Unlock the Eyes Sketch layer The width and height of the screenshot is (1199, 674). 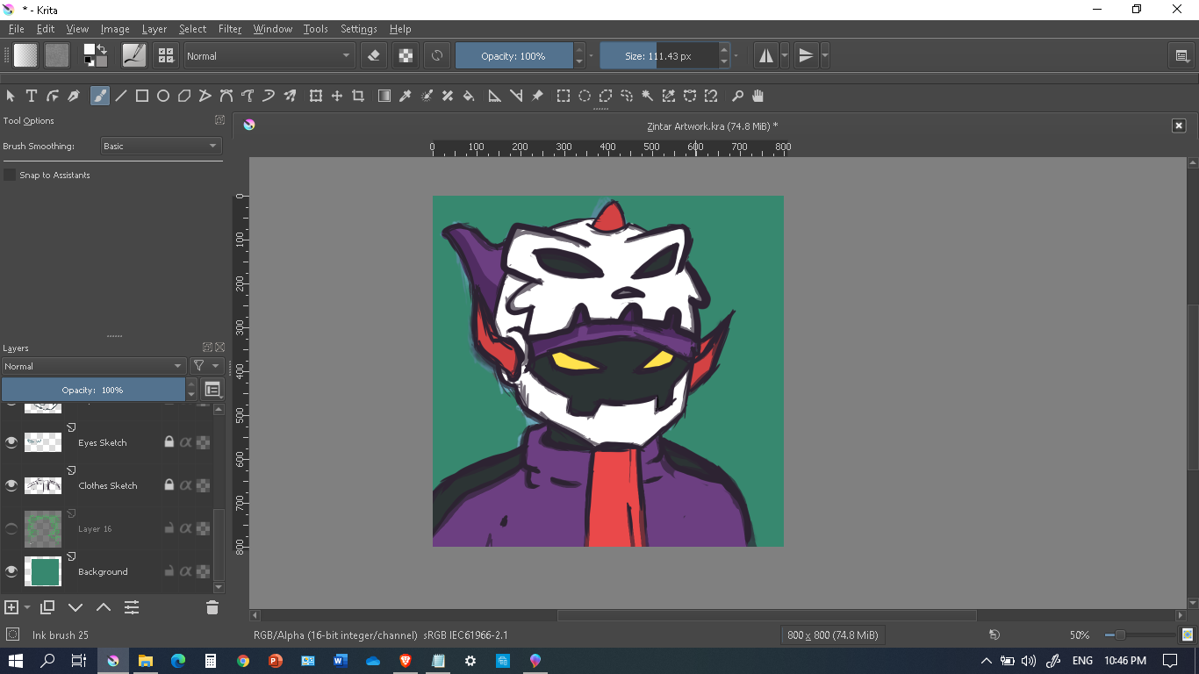point(169,442)
